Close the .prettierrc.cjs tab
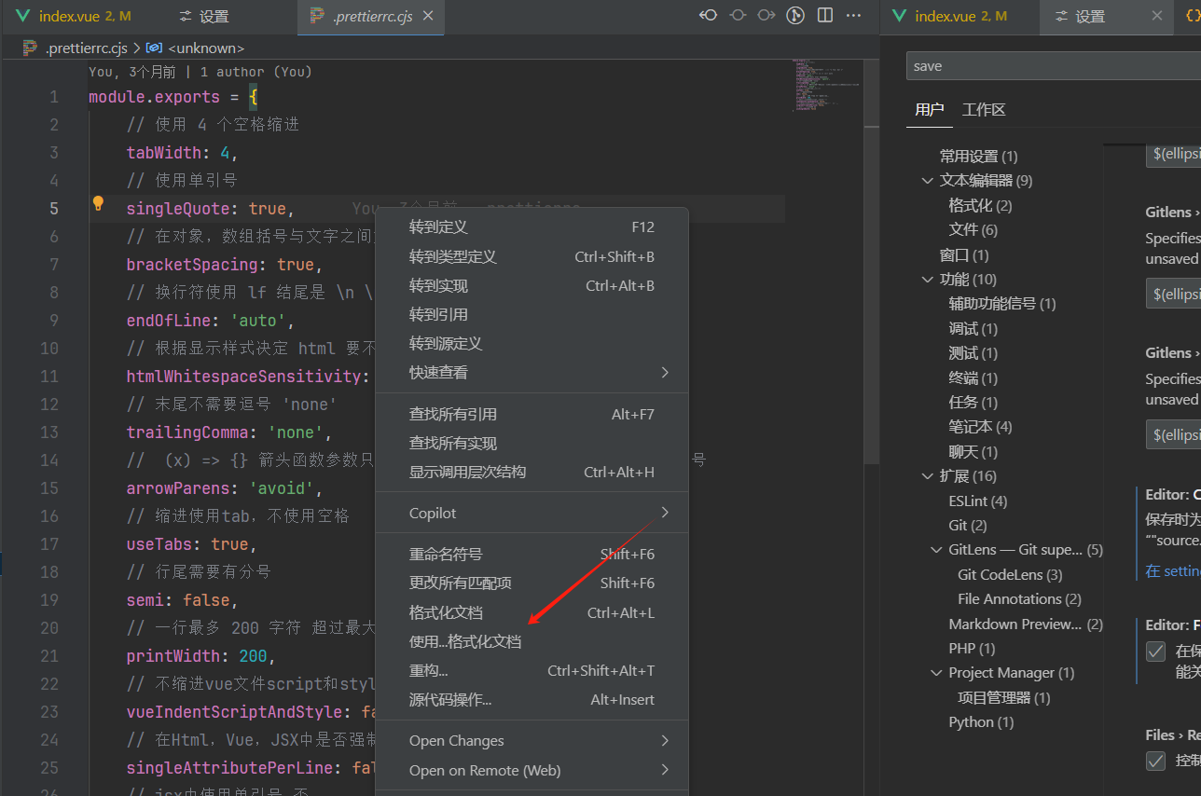 (x=428, y=16)
